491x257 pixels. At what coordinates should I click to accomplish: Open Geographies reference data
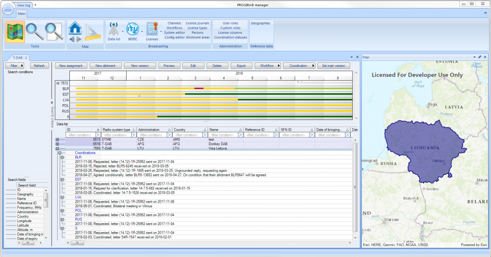coord(260,23)
